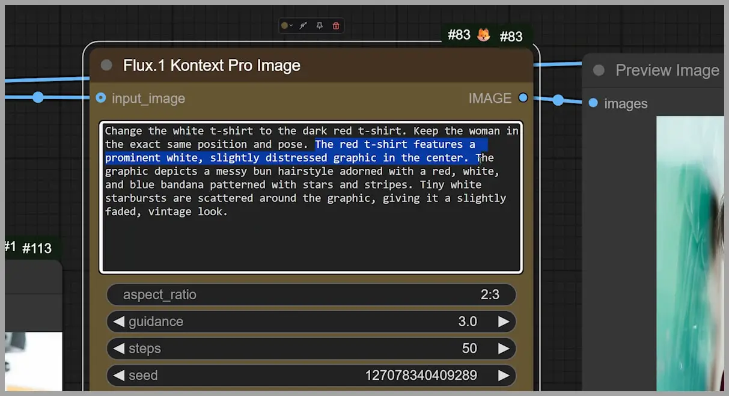Click the IMAGE output socket
This screenshot has width=729, height=396.
click(523, 98)
